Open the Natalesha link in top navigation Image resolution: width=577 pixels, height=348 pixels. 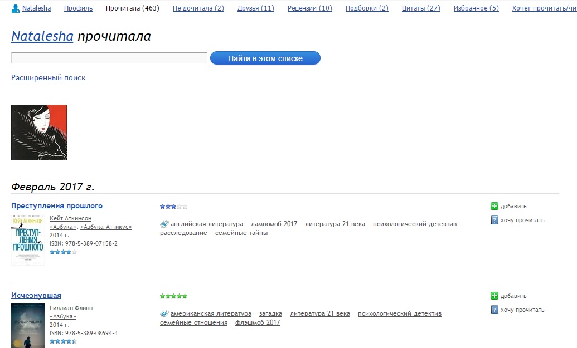36,8
